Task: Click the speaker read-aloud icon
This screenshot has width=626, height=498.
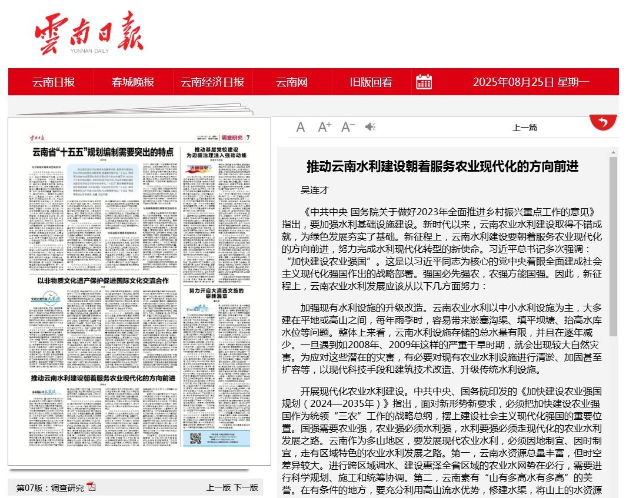Action: [370, 127]
